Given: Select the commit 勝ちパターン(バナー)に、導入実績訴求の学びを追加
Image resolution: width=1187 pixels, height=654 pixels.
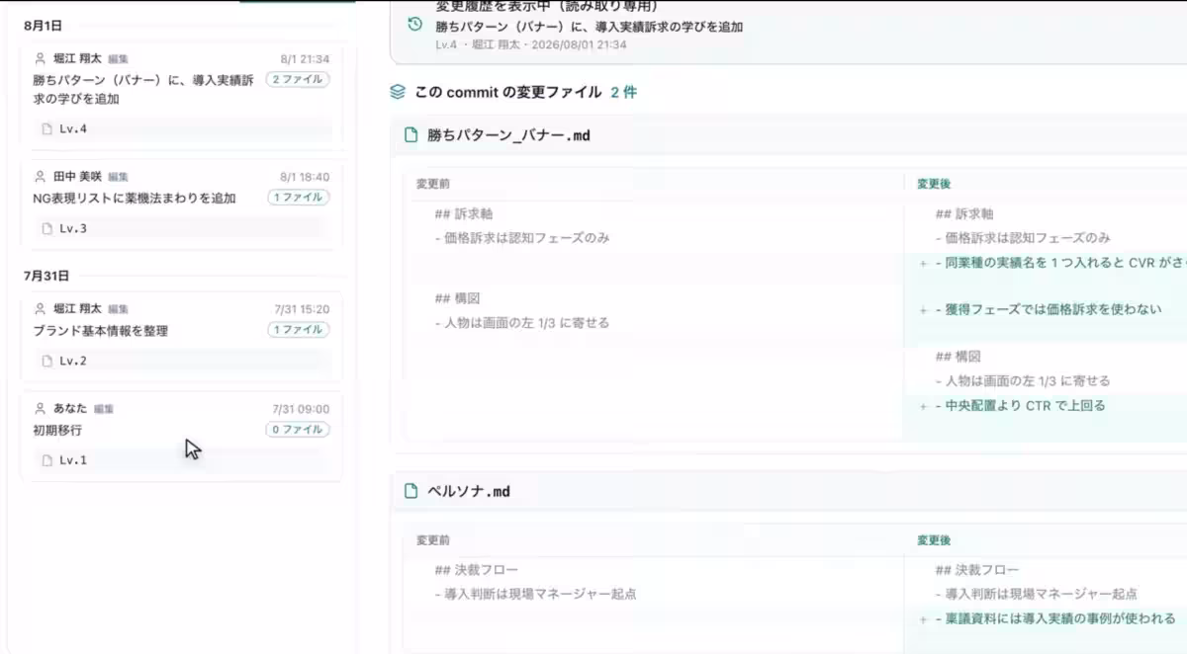Looking at the screenshot, I should coord(143,90).
